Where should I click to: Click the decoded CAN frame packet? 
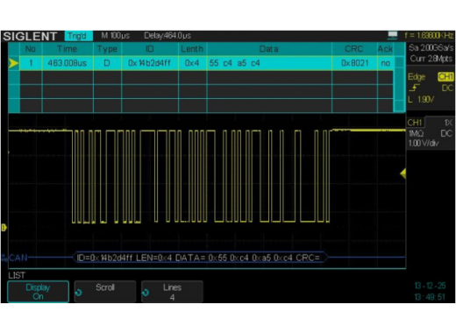(x=200, y=258)
